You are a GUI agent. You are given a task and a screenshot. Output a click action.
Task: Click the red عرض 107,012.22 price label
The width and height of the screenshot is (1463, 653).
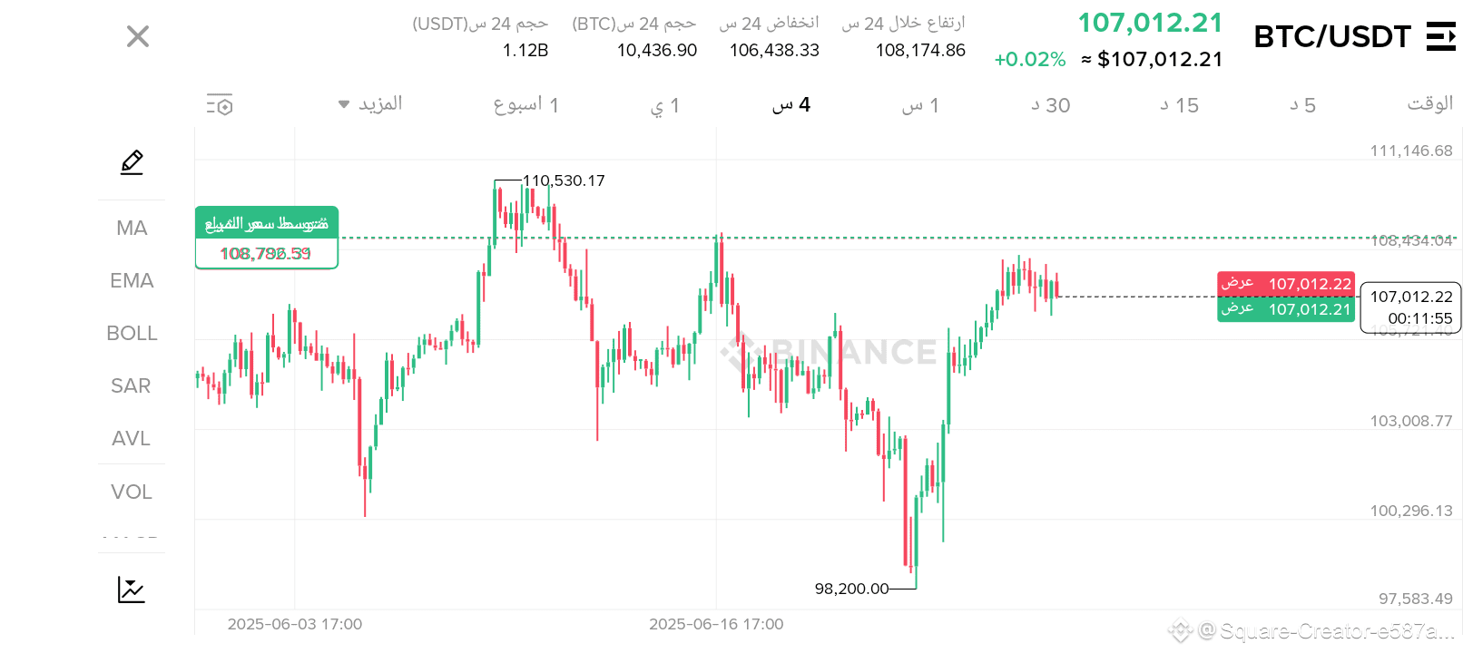click(1285, 284)
